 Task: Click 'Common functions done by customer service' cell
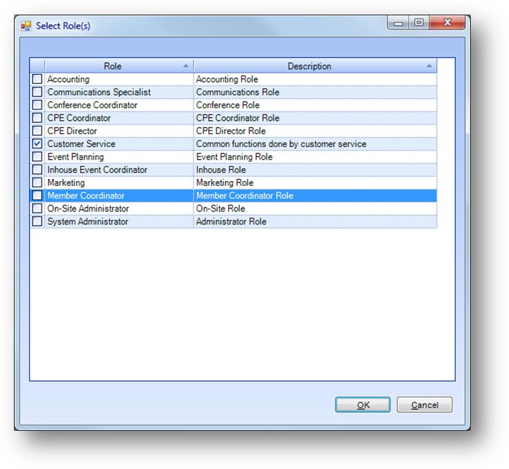click(x=316, y=144)
